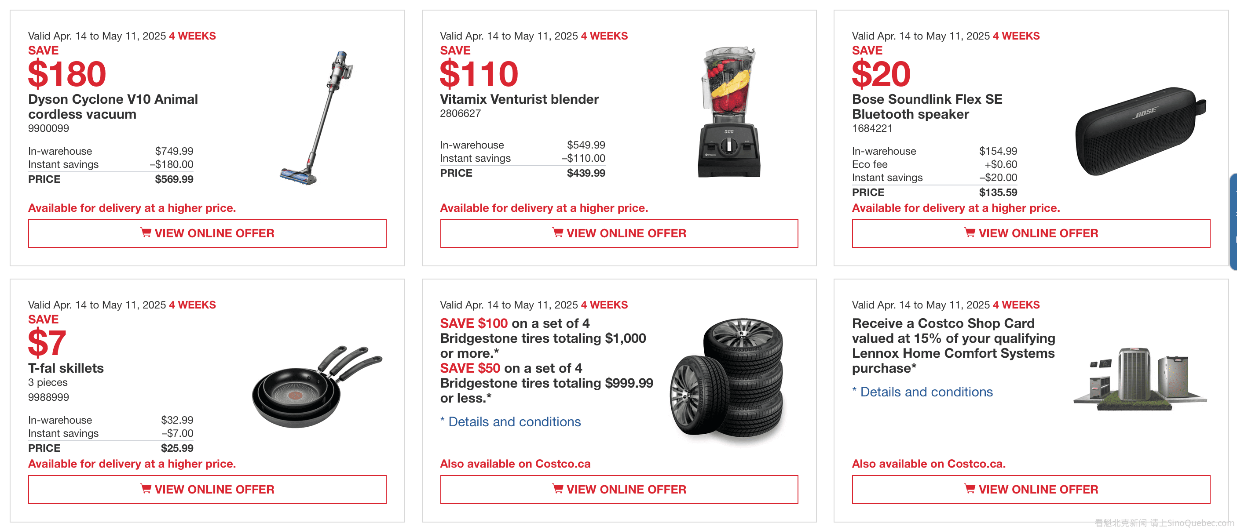Click the stacked Bridgestone tires image

pyautogui.click(x=728, y=378)
